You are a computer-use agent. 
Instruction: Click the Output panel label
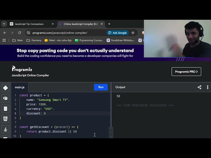(120, 87)
